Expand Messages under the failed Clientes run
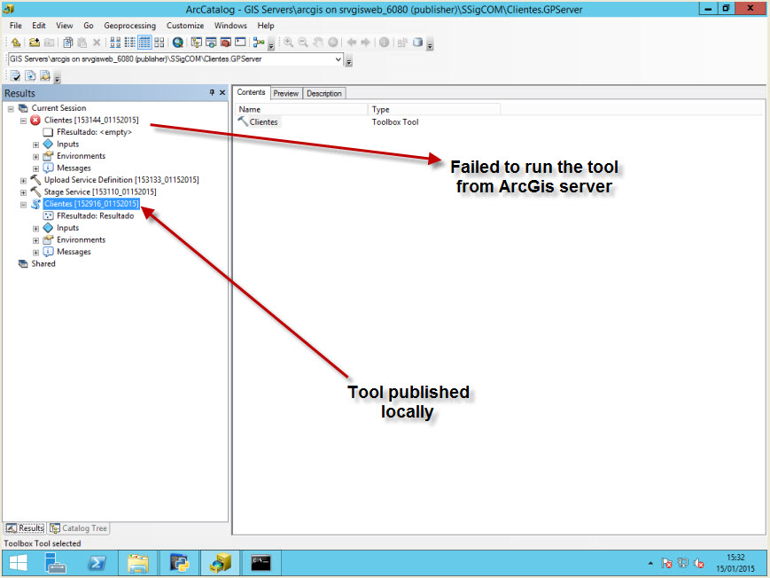The width and height of the screenshot is (770, 578). click(35, 168)
